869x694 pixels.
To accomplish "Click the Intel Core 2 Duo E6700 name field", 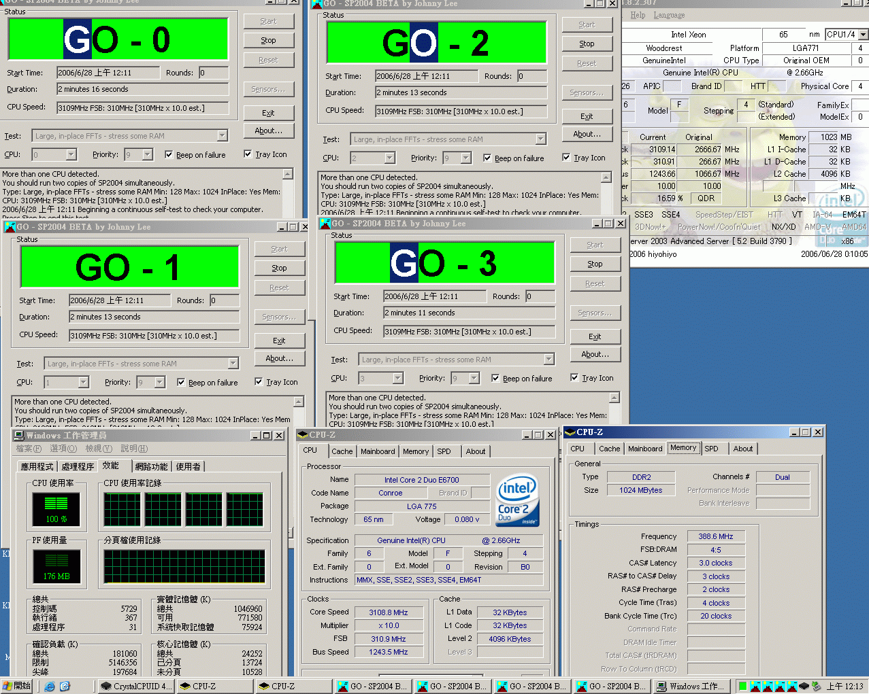I will (x=422, y=480).
